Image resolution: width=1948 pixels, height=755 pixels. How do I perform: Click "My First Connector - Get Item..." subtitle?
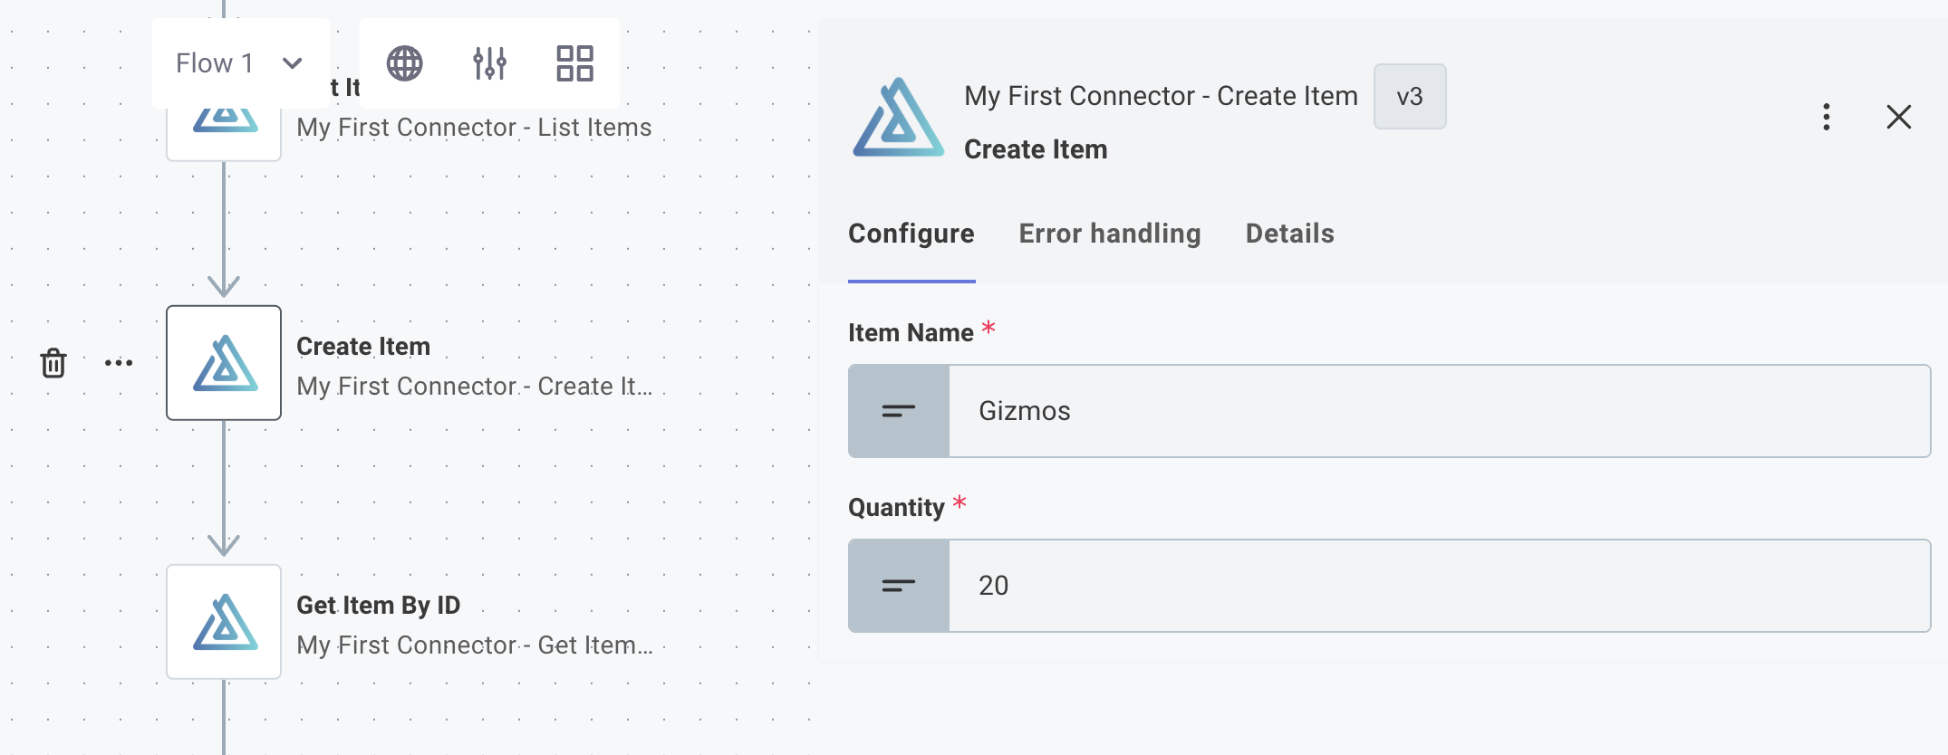(475, 645)
